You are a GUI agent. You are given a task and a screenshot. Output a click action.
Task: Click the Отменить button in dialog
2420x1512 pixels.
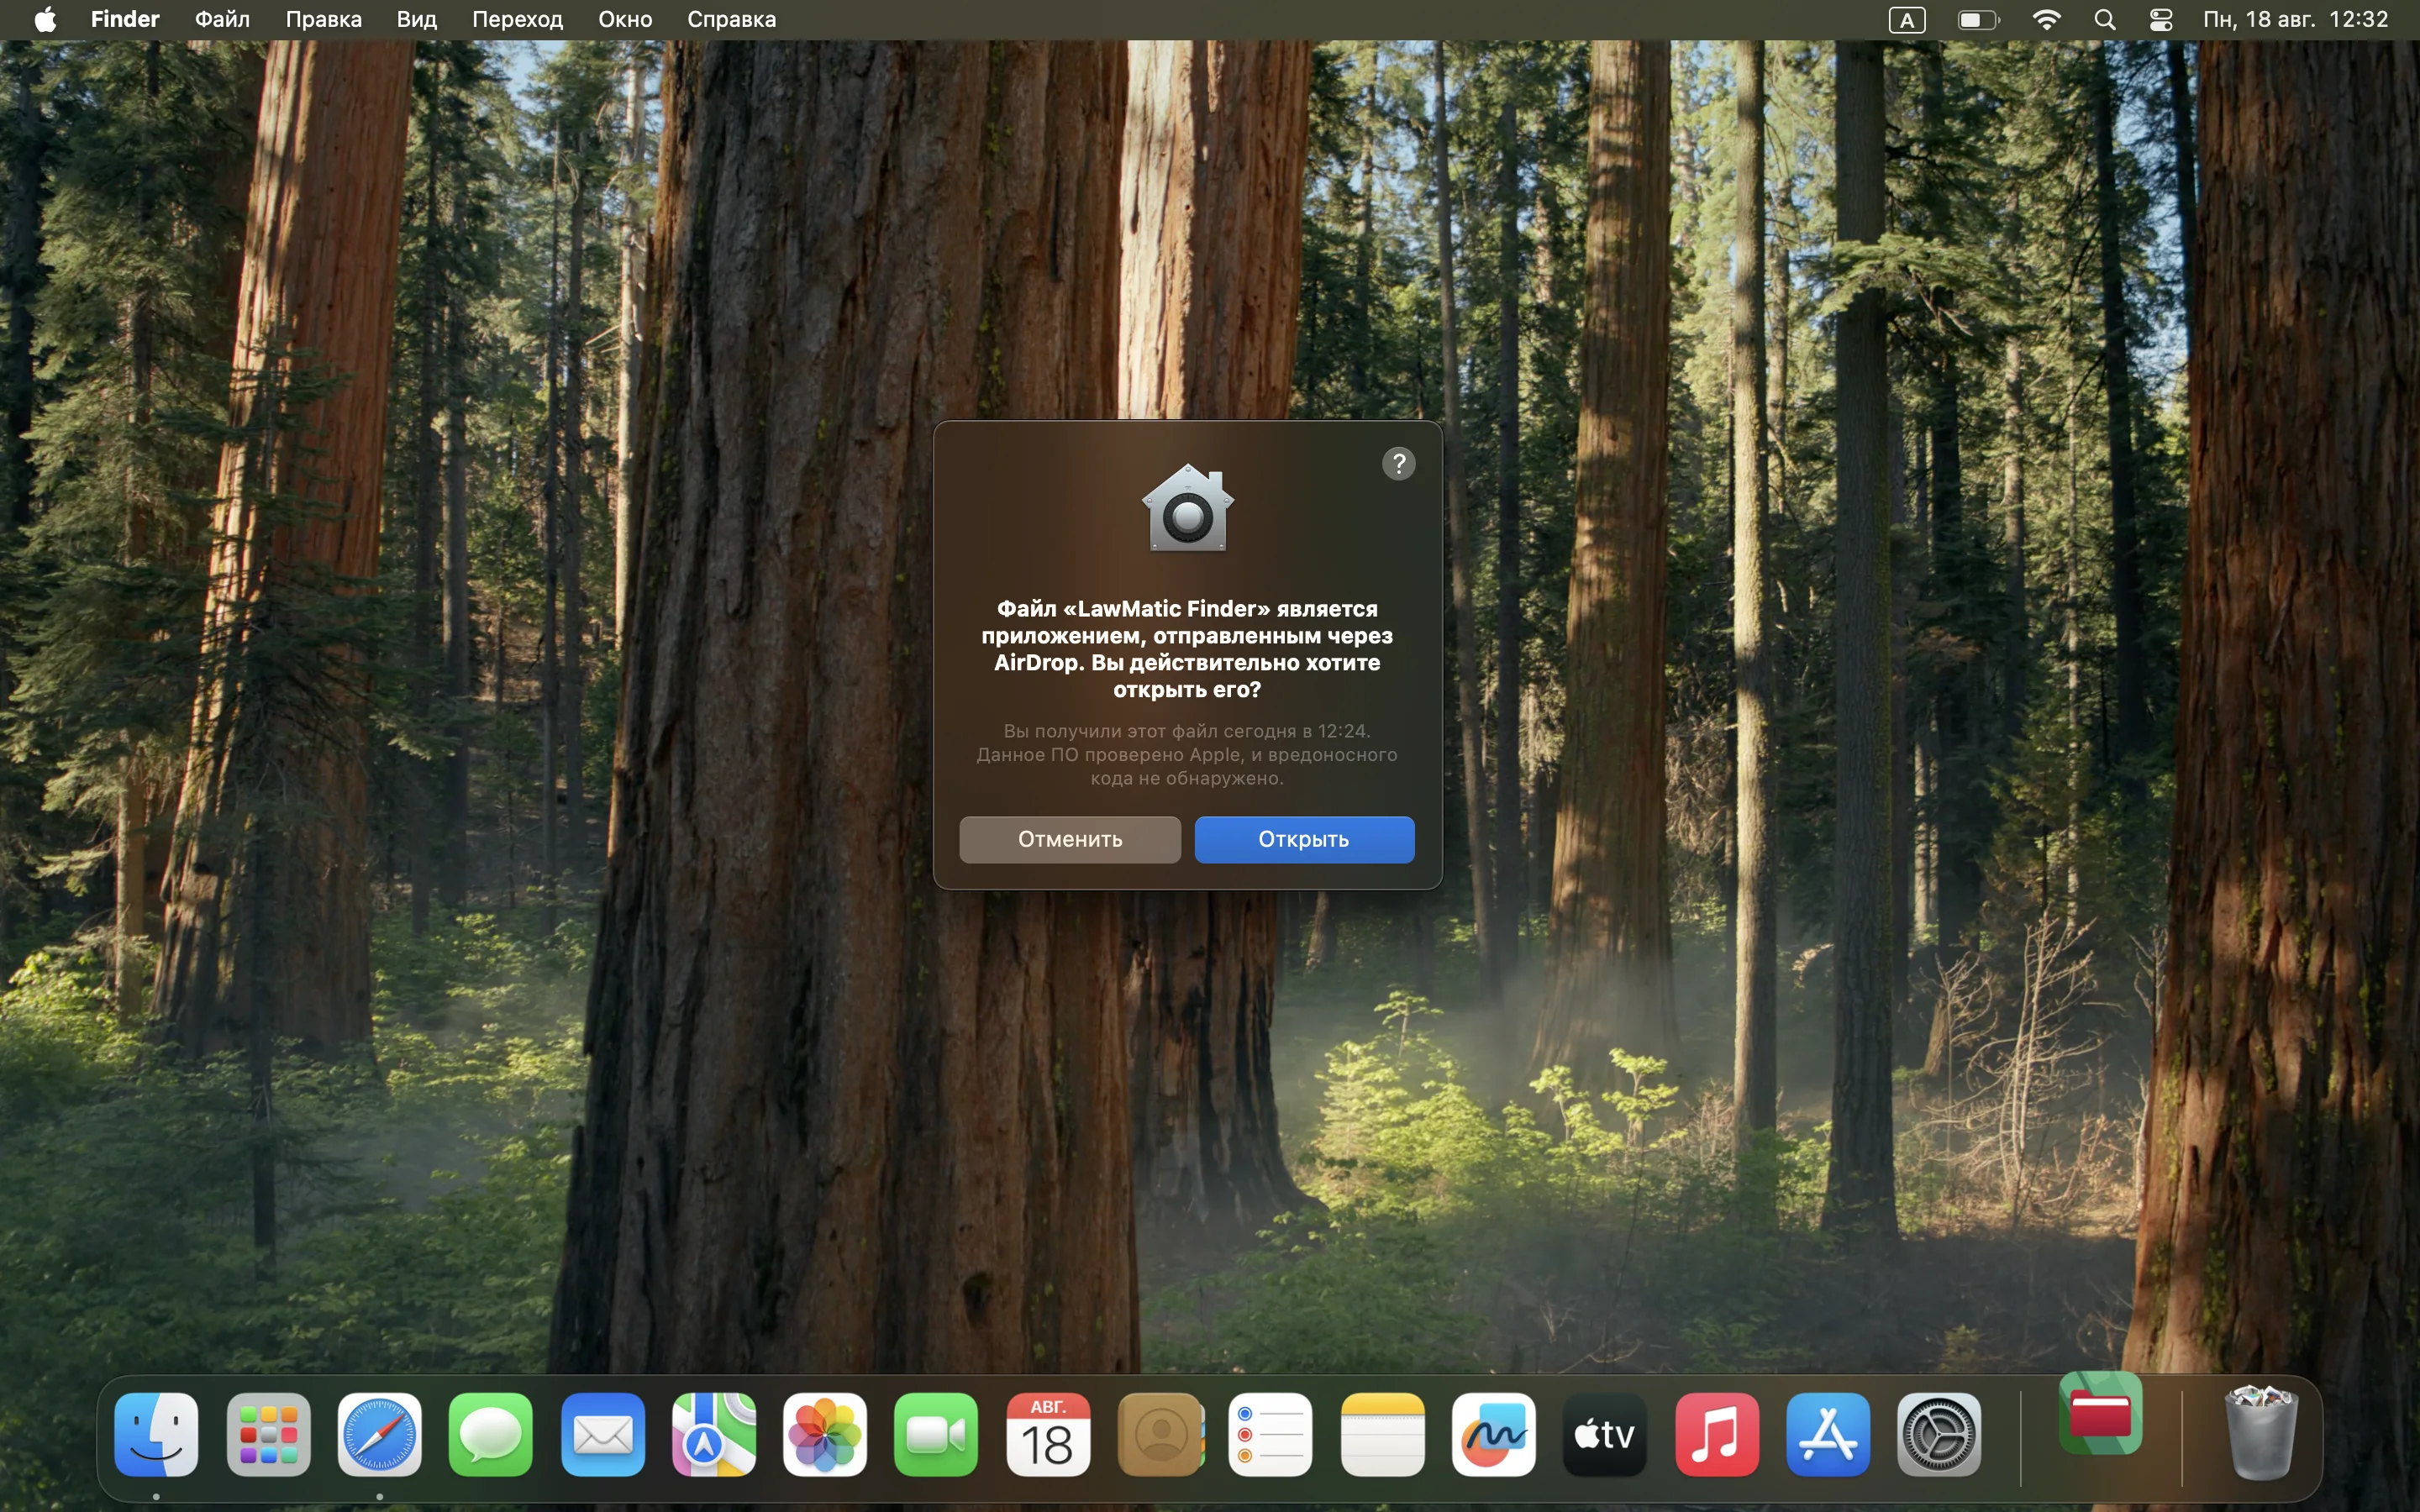pyautogui.click(x=1070, y=839)
